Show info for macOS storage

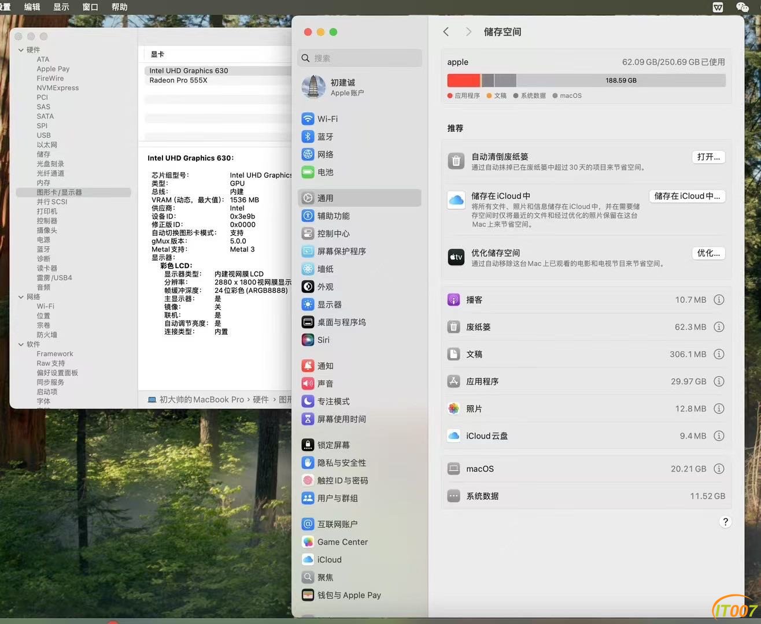click(x=719, y=469)
